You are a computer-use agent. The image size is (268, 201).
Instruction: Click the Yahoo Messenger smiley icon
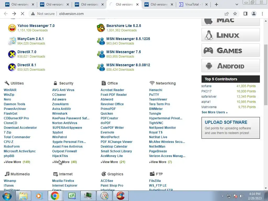coord(12,28)
